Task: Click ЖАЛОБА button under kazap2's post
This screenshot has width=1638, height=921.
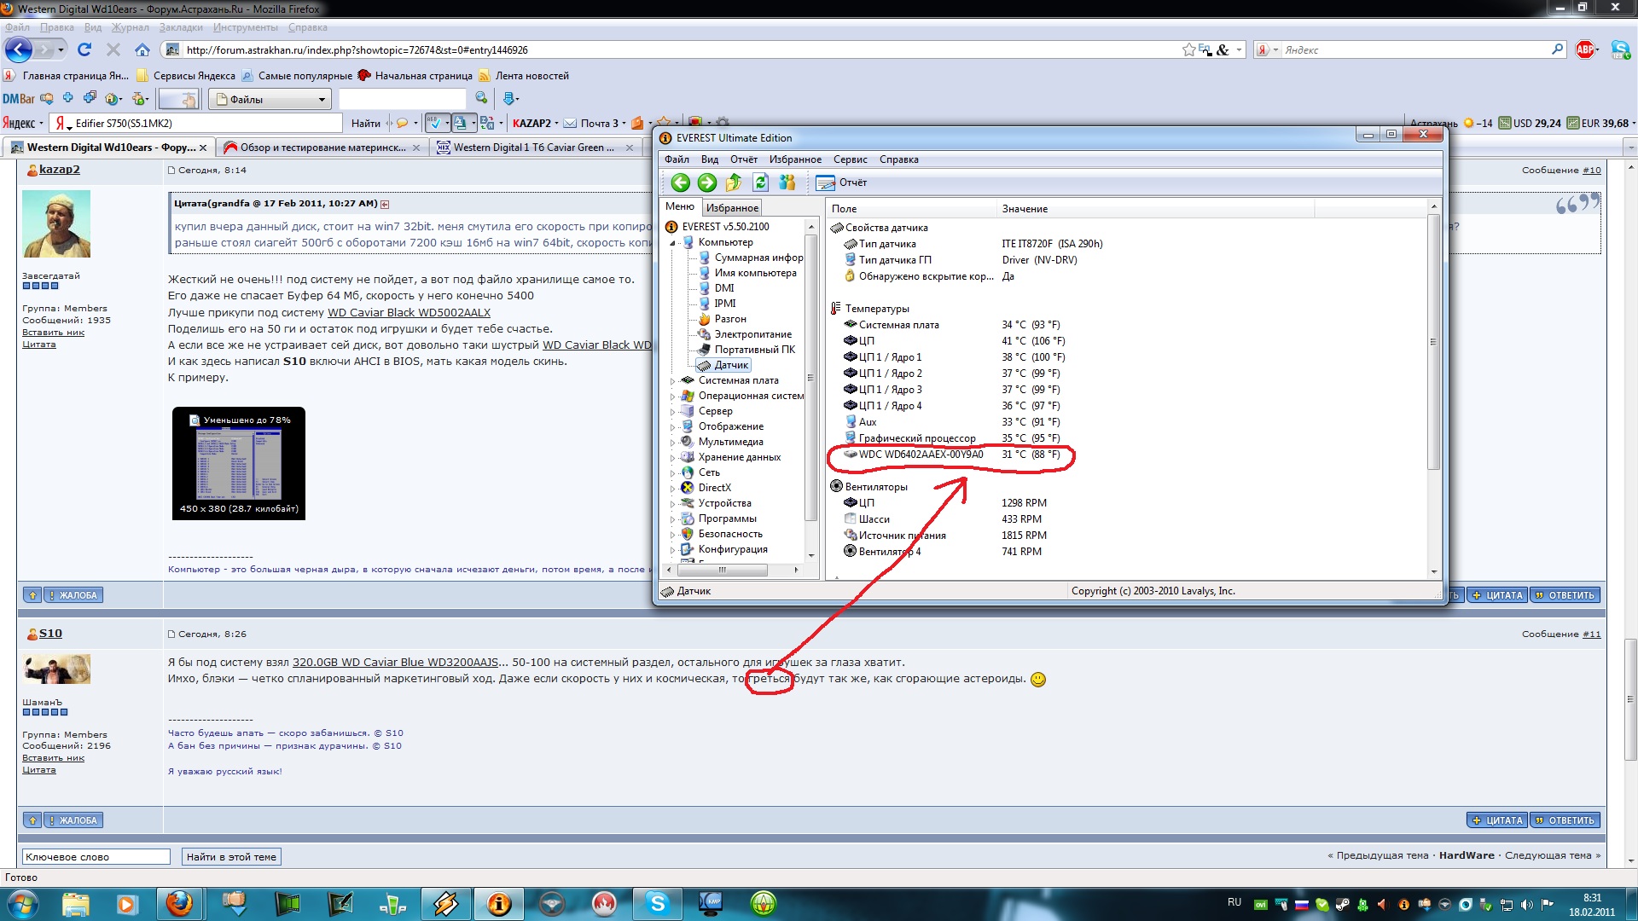Action: click(x=73, y=595)
